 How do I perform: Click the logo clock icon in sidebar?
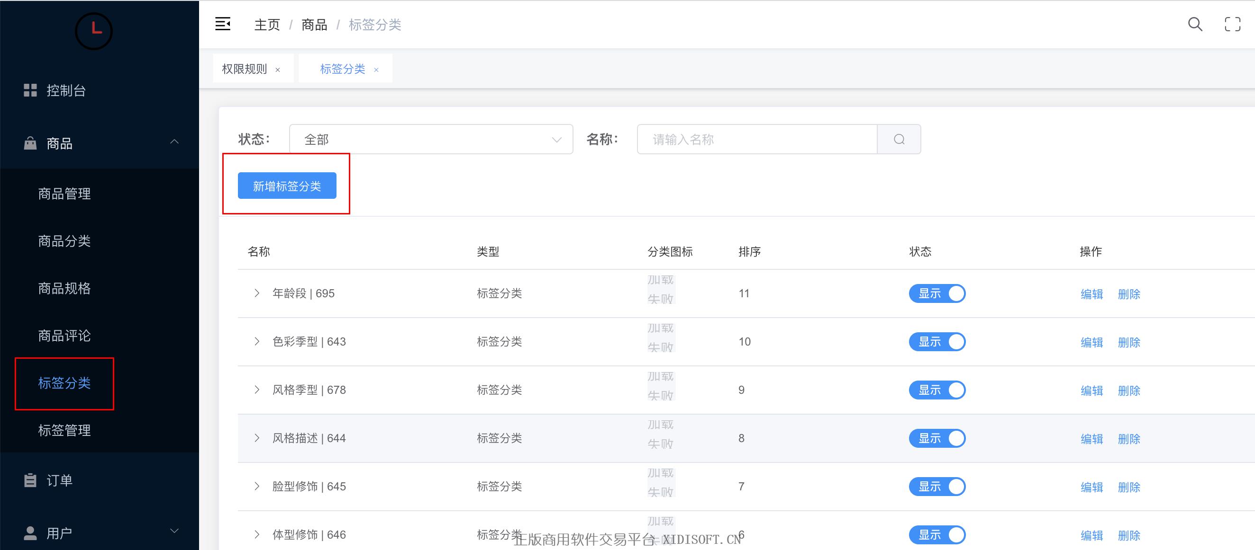(x=94, y=31)
